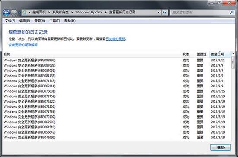Expand the chevron after Windows Update
This screenshot has height=157, width=238.
[x=106, y=12]
